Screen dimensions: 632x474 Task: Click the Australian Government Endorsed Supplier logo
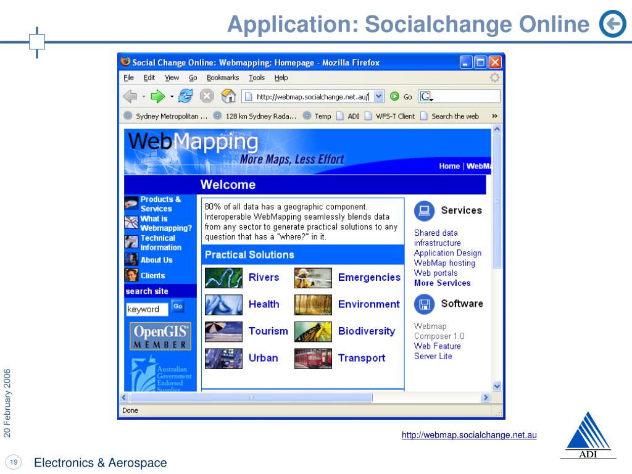[x=161, y=373]
